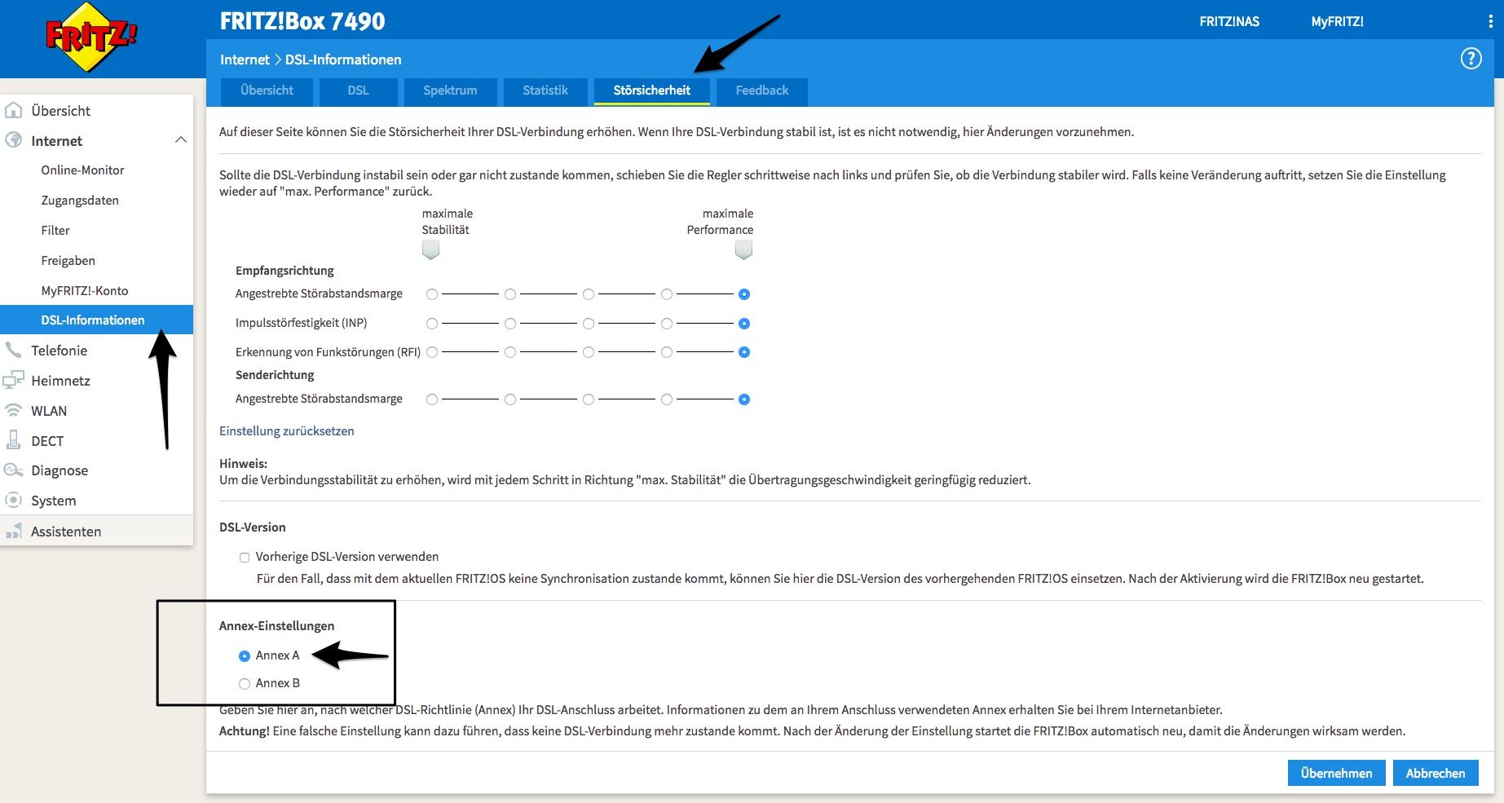Click the Übersicht house icon in sidebar
This screenshot has width=1504, height=803.
point(14,110)
